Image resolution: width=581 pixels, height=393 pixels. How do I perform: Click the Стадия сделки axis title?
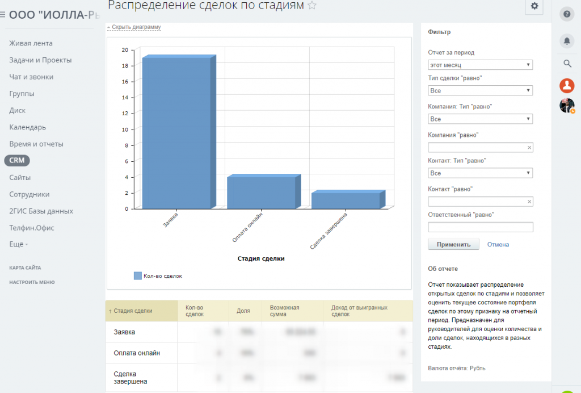(261, 258)
